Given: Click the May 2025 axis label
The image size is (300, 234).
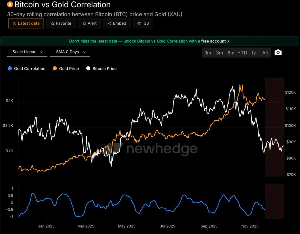Looking at the screenshot, I should 126,226.
